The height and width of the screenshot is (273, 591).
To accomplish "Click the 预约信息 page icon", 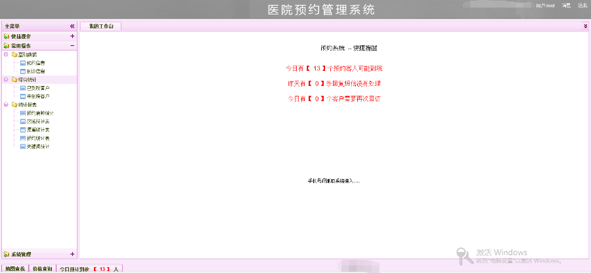I will 22,63.
